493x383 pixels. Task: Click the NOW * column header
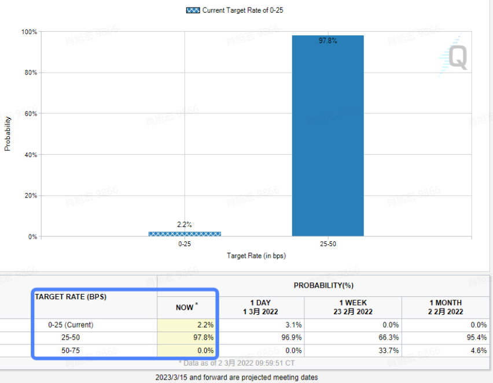coord(187,307)
